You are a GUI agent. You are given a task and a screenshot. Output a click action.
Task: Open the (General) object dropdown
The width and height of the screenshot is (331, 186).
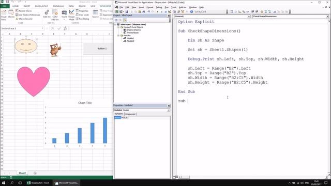(x=249, y=16)
